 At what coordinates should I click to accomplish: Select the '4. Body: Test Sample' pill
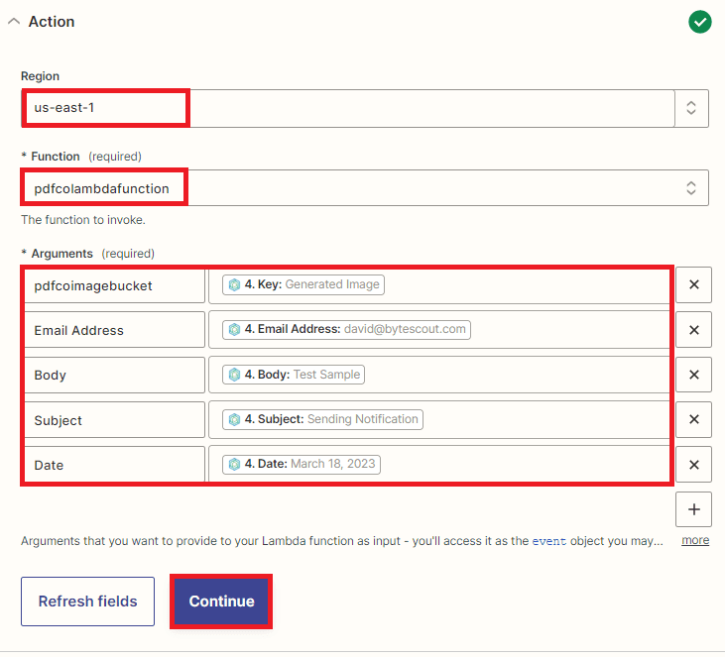click(x=295, y=375)
